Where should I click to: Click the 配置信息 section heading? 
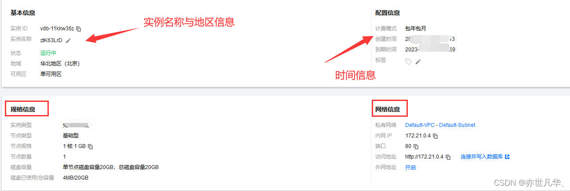(388, 13)
